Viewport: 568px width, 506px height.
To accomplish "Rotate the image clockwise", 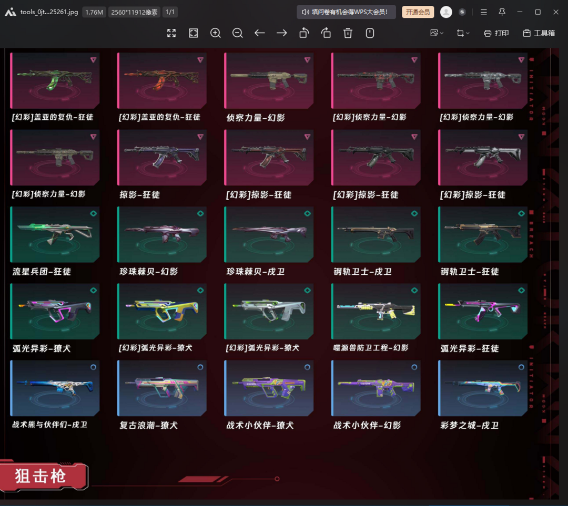I will pyautogui.click(x=326, y=33).
